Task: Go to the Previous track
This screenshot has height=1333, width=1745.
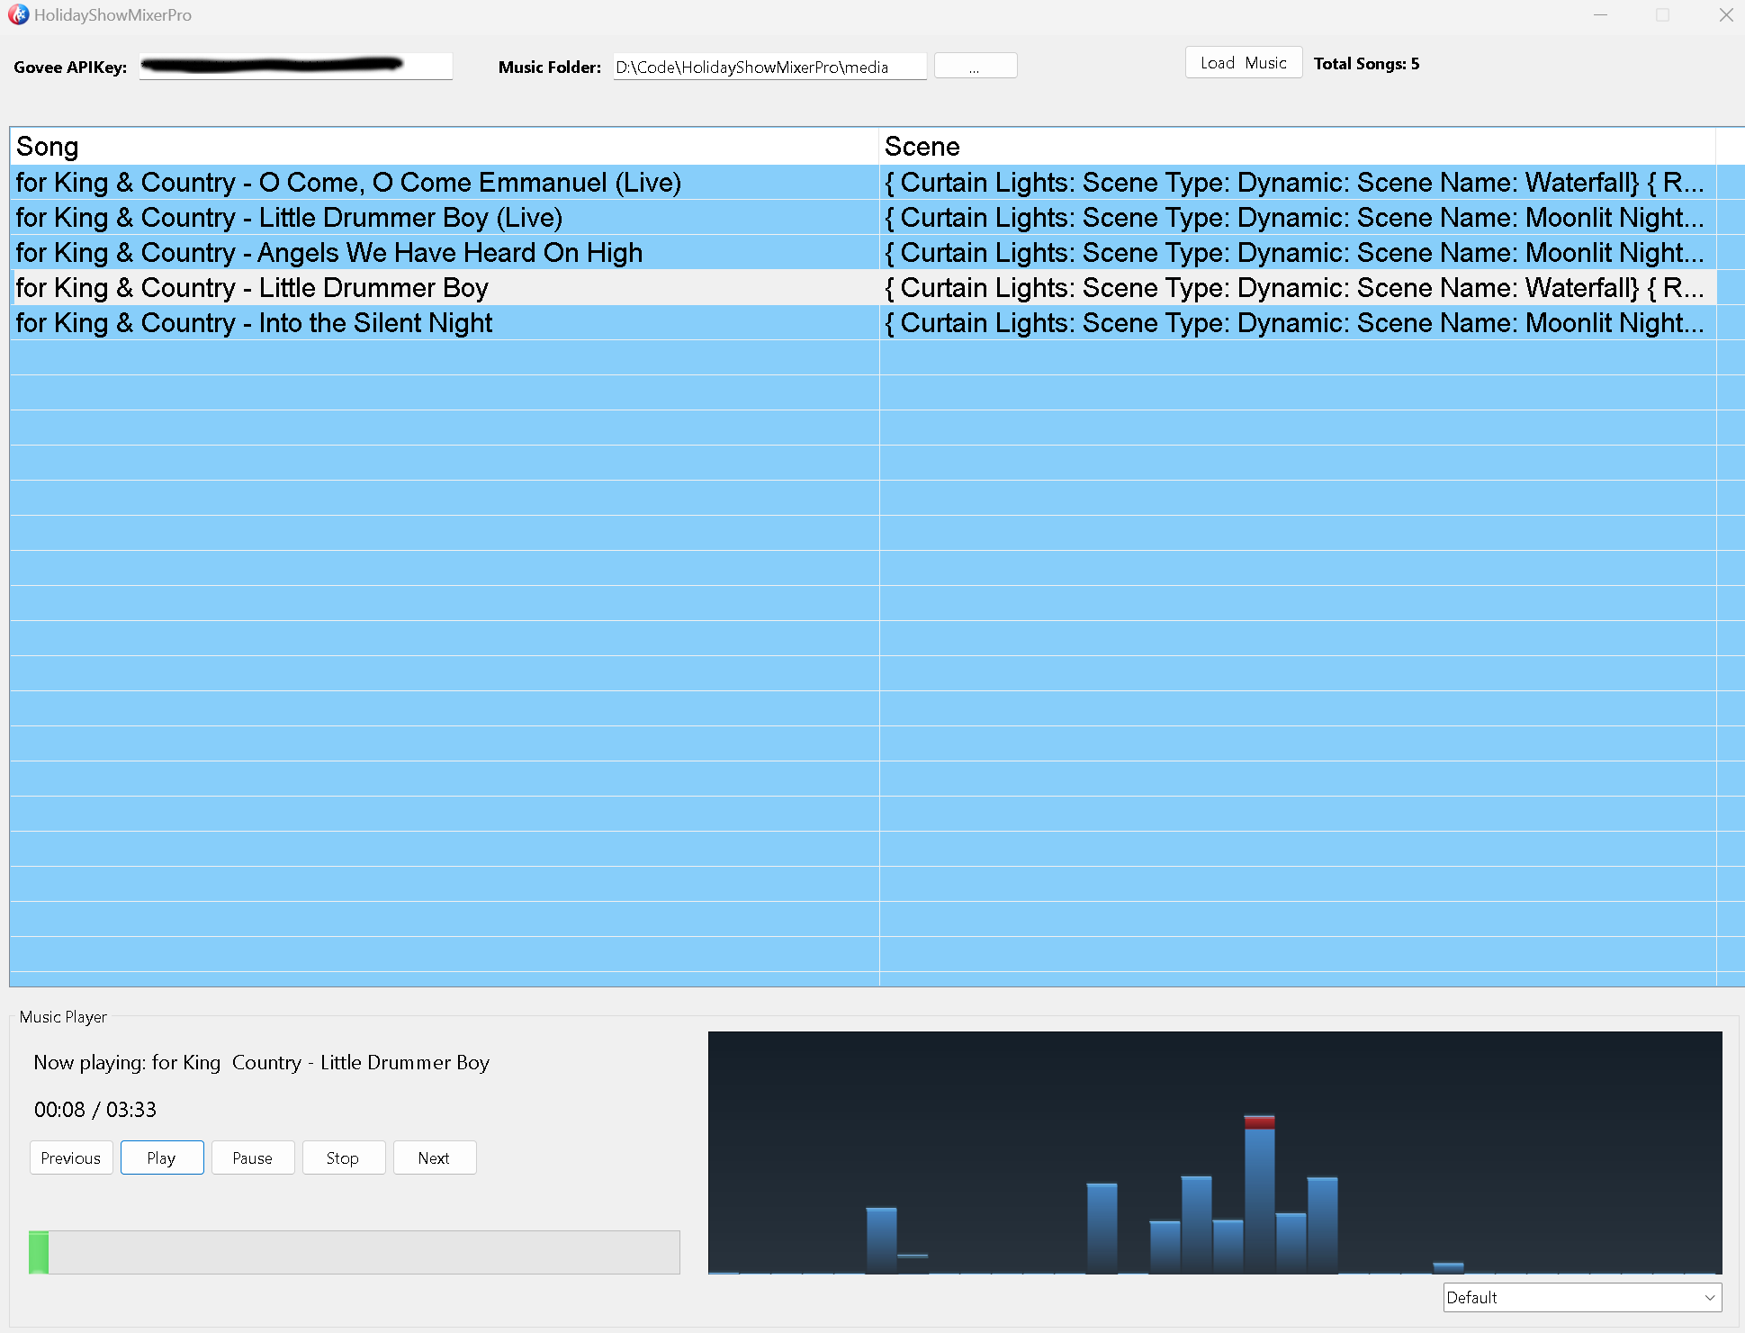Action: pyautogui.click(x=71, y=1157)
